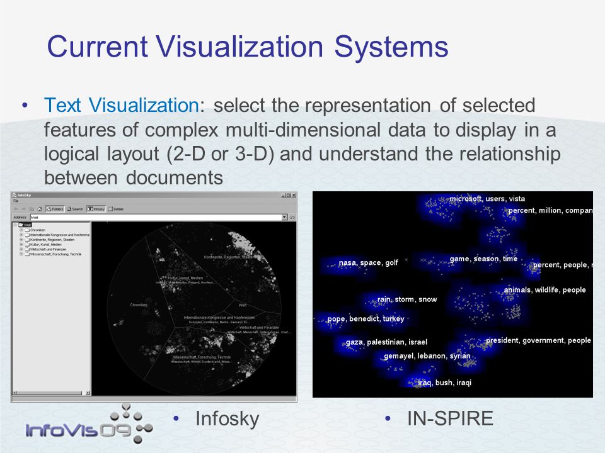Image resolution: width=605 pixels, height=453 pixels.
Task: Expand the Internationale Kongresse und Konferenz node
Action: pos(21,235)
